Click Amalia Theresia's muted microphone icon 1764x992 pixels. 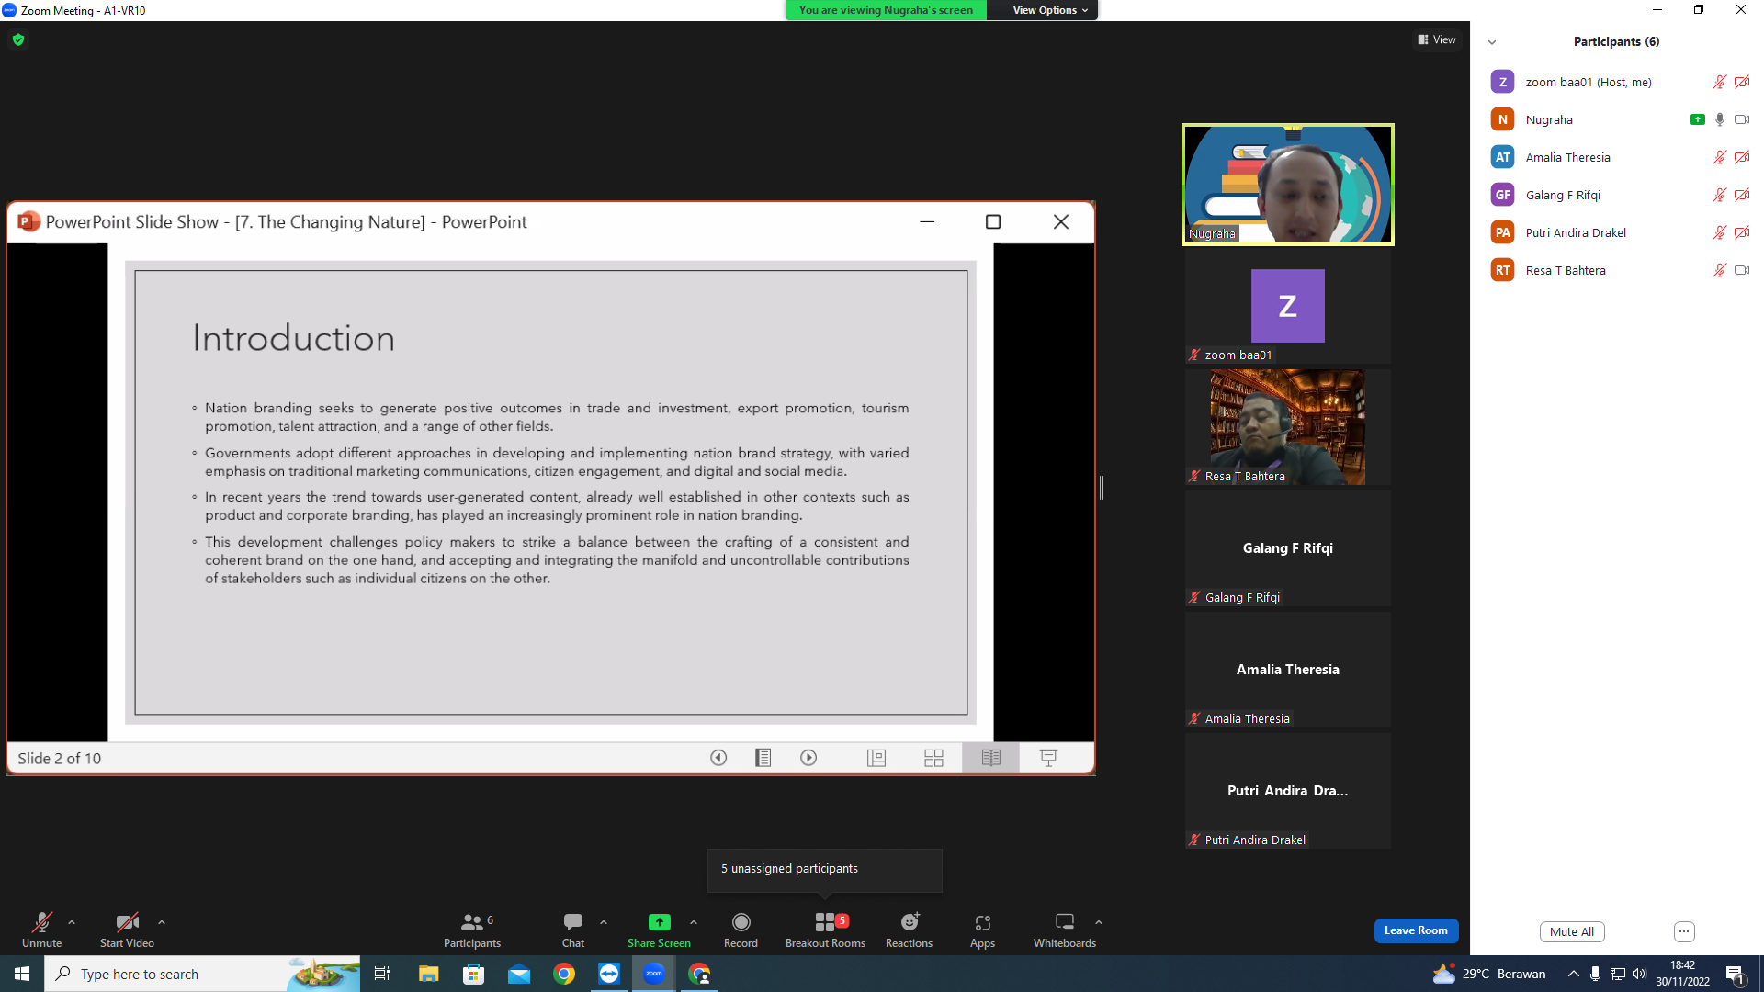[x=1719, y=157]
